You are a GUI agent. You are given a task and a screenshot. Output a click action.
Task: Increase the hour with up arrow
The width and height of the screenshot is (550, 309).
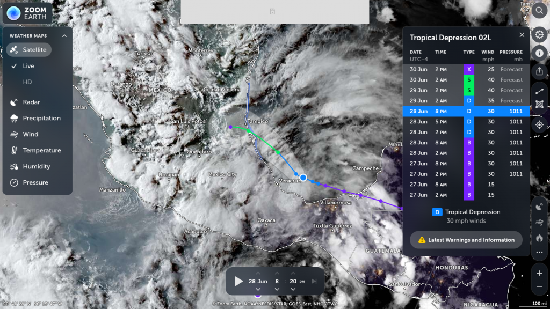[x=277, y=273]
